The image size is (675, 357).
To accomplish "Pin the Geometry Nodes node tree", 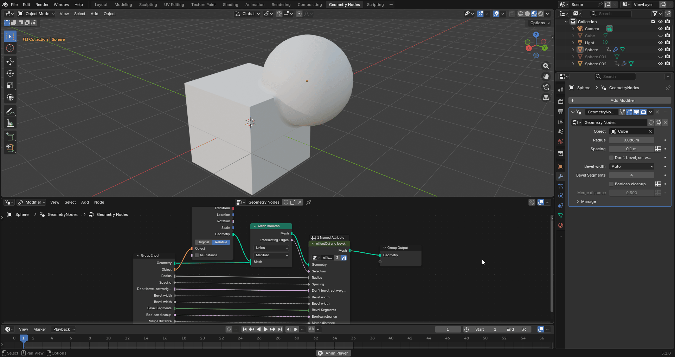I will 309,202.
